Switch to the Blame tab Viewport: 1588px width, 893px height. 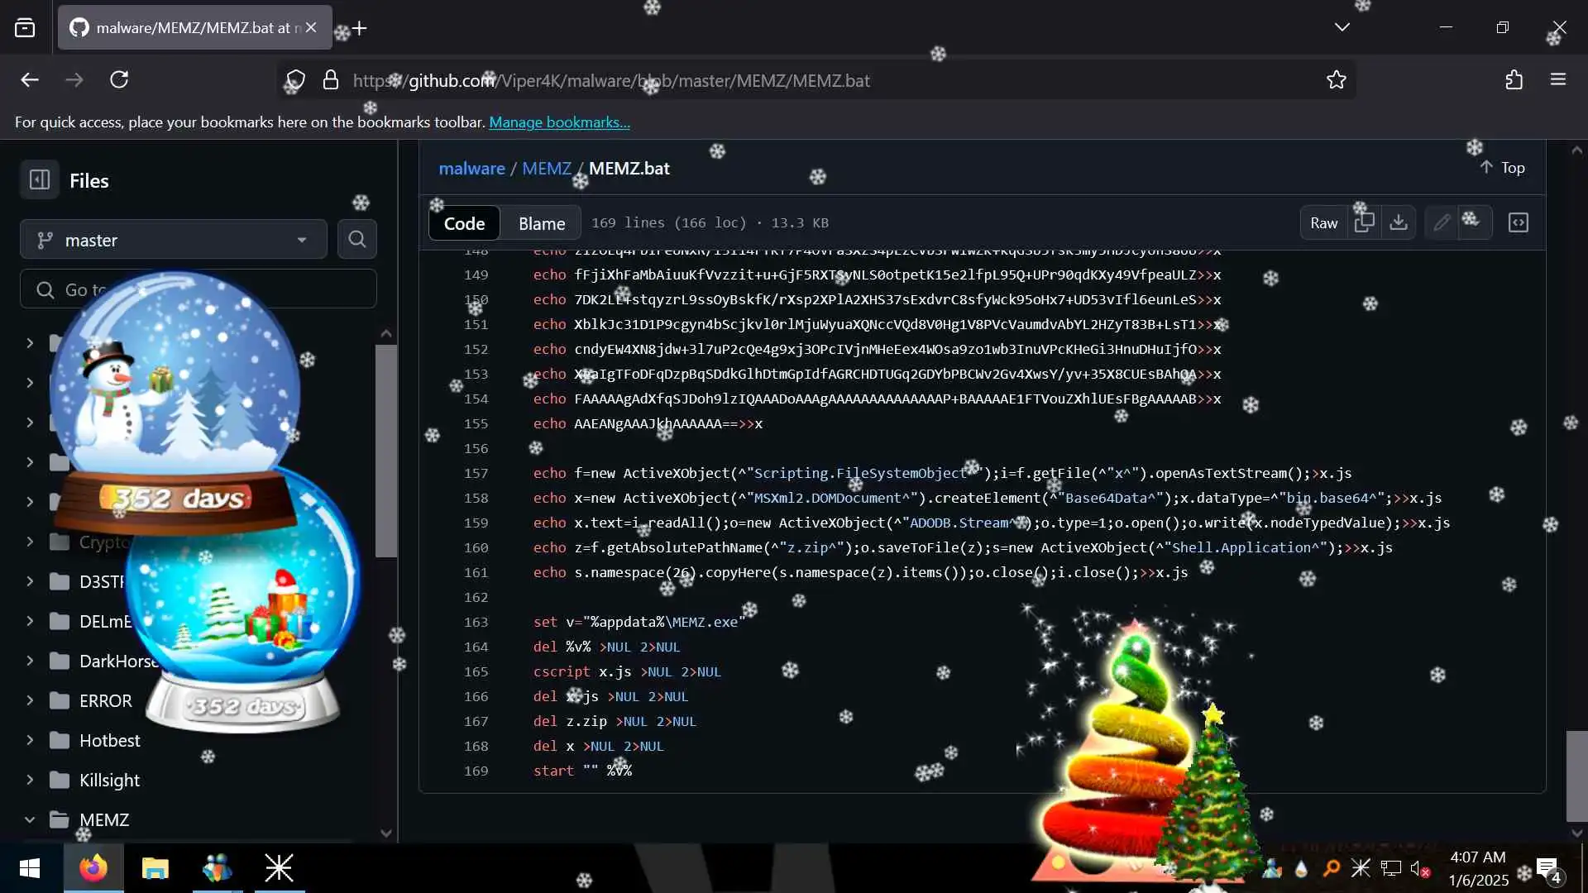click(542, 223)
